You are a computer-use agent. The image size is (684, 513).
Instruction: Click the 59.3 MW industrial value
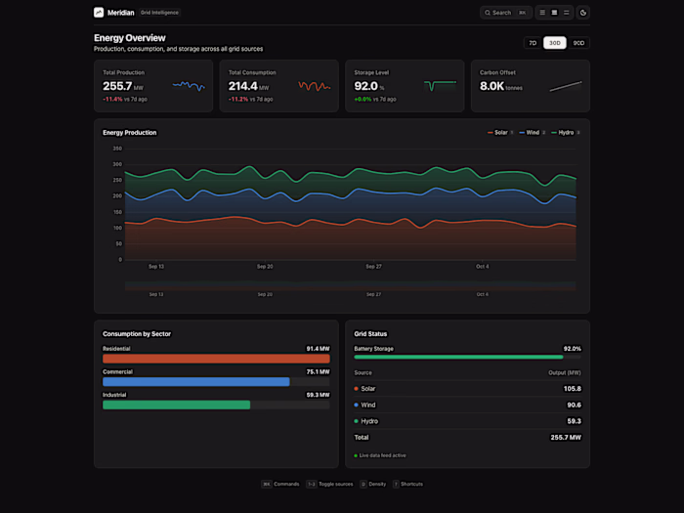(318, 395)
